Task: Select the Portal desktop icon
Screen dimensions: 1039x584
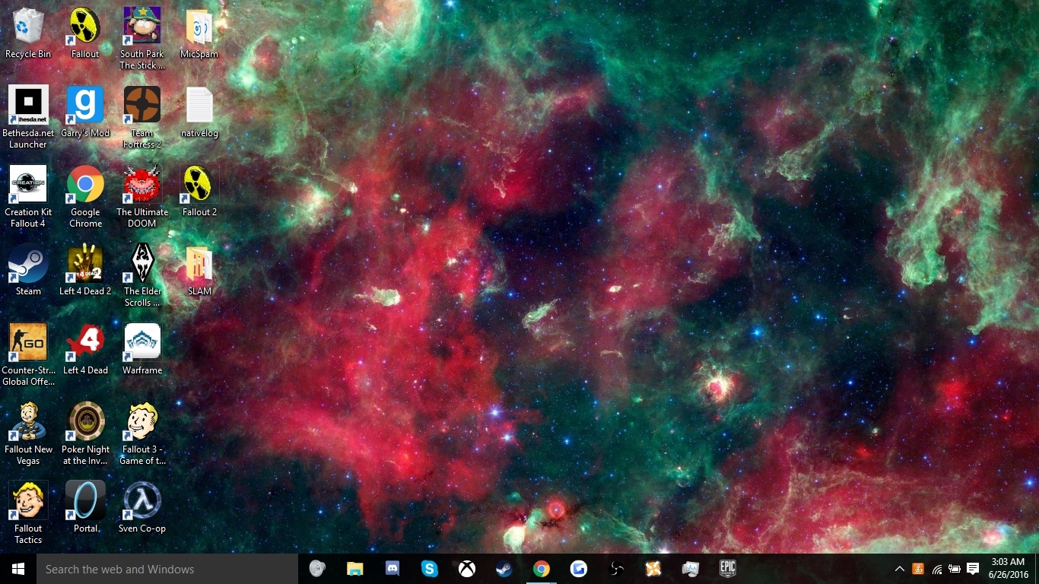Action: tap(85, 508)
